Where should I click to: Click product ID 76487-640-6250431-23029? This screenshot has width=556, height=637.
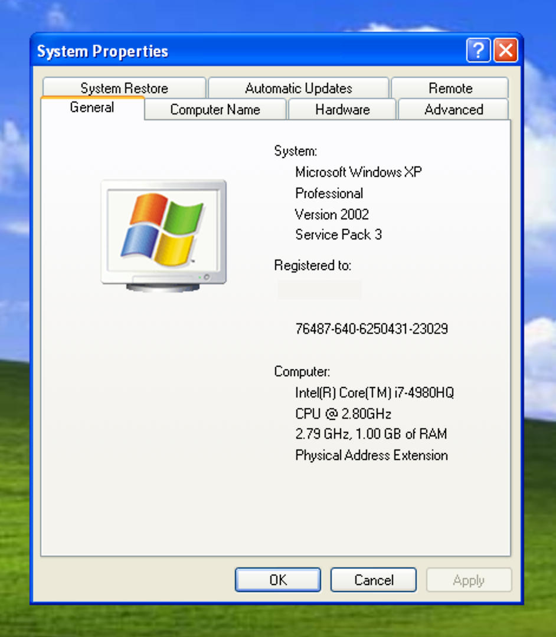point(371,329)
